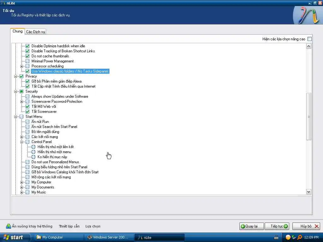323x242 pixels.
Task: Tick the My Music checkbox
Action: coord(27,192)
